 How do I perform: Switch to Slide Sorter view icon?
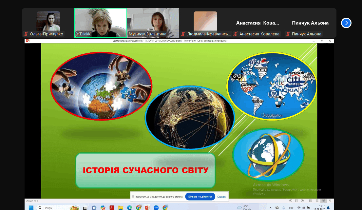[x=317, y=200]
